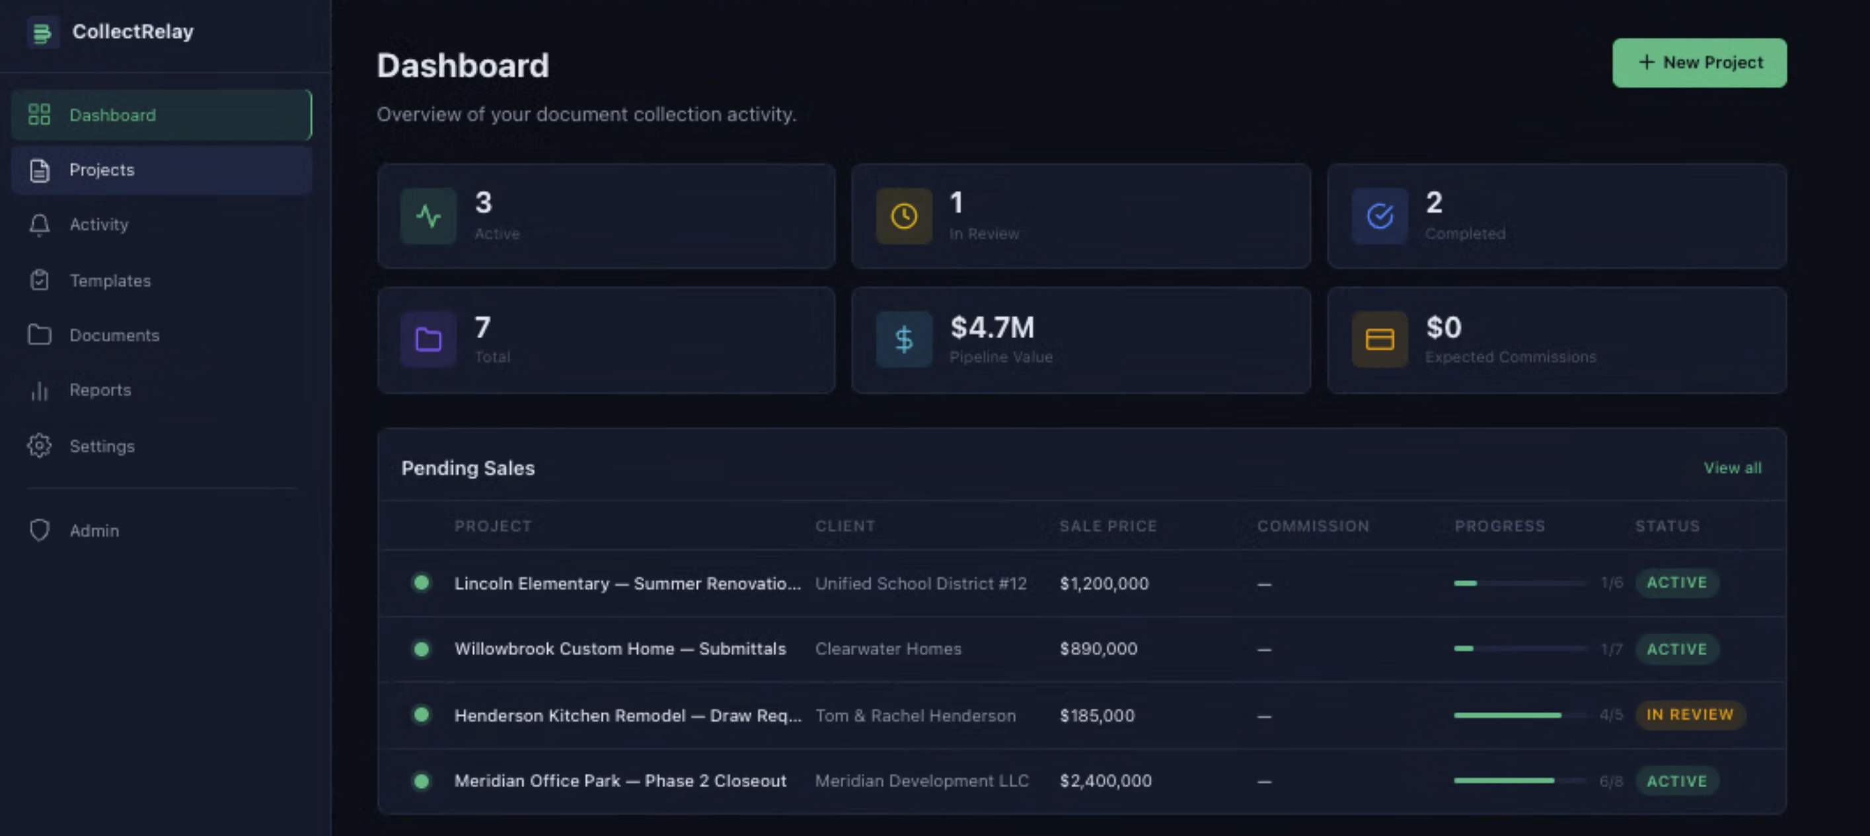
Task: Click the checkmark icon on Completed card
Action: tap(1379, 215)
